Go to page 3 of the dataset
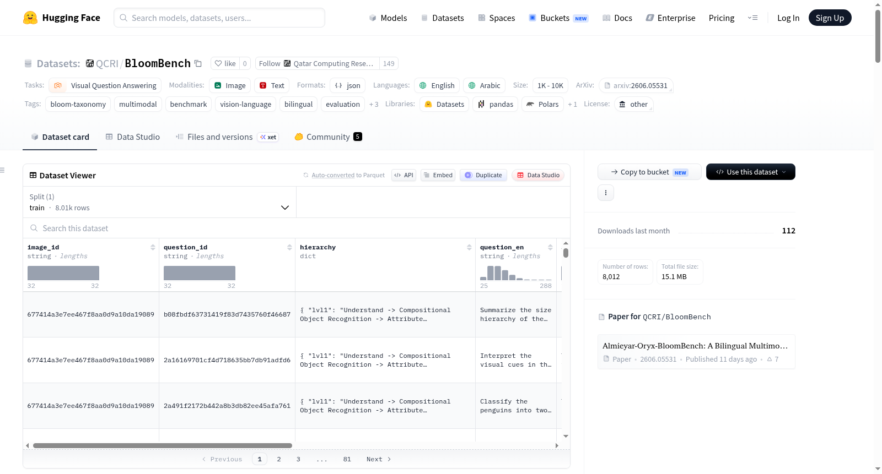The height and width of the screenshot is (474, 882). [x=298, y=459]
